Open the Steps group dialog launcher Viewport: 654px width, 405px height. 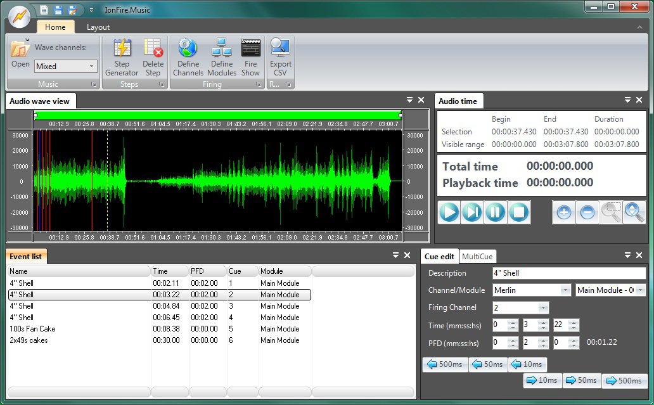[162, 84]
